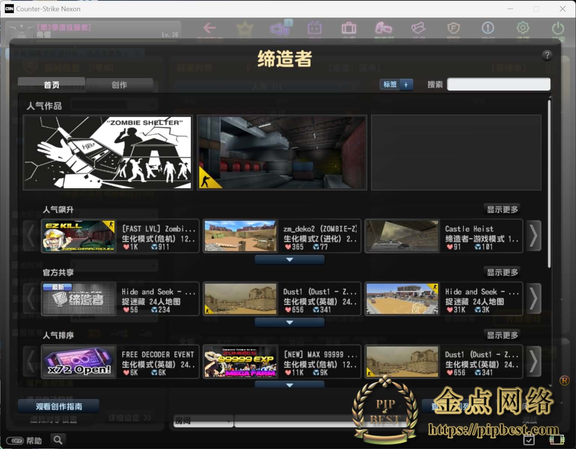Click the 人气作品 section heading

click(44, 106)
